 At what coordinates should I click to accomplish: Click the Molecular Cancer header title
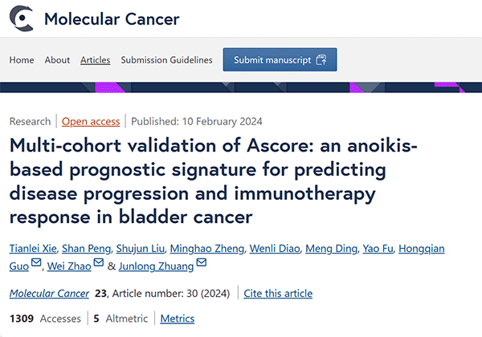pos(111,18)
